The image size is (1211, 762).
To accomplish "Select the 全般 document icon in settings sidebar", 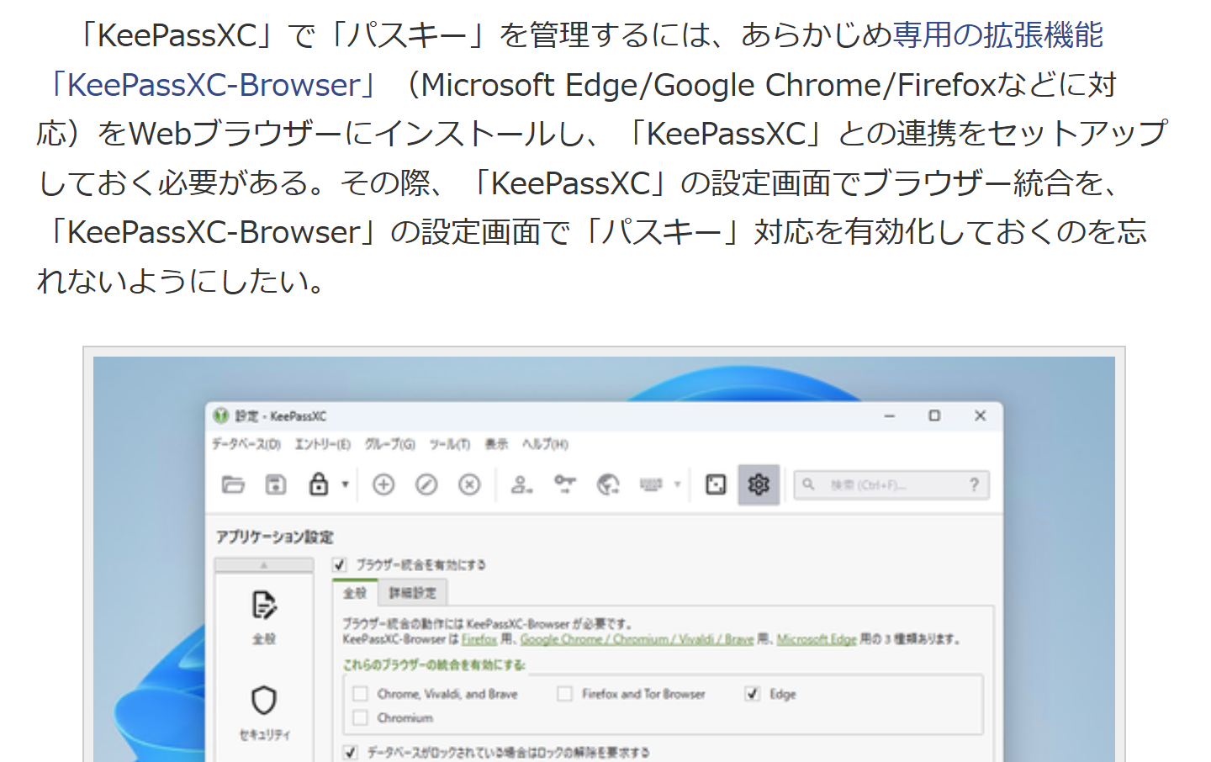I will point(264,606).
